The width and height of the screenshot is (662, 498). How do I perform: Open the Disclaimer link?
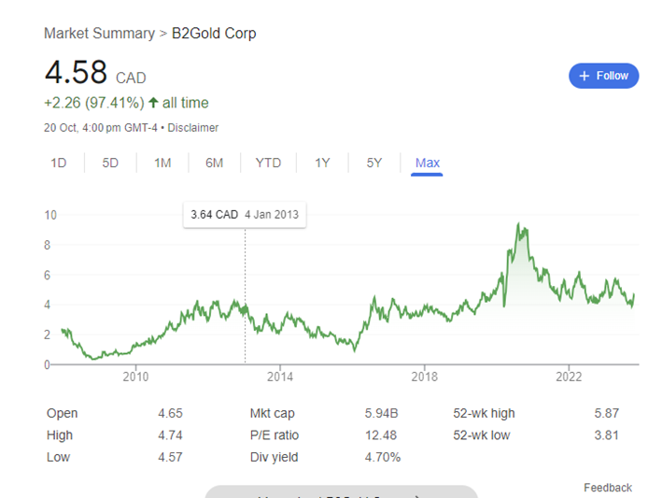(x=193, y=128)
